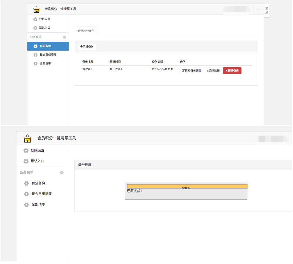Viewport: 293px width, 264px height.
Task: Click gear icon beside 全部清零 in bottom panel
Action: click(26, 205)
